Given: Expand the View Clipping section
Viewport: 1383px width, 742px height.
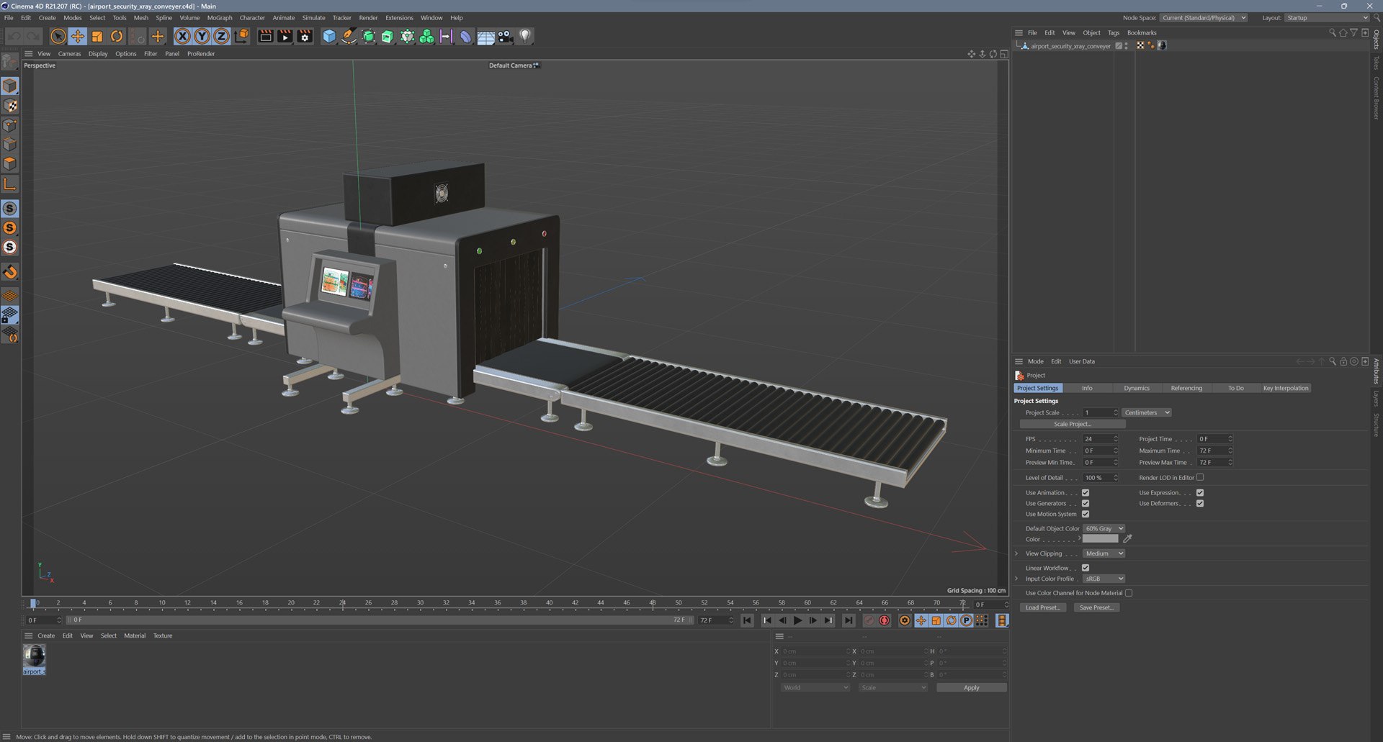Looking at the screenshot, I should [1016, 553].
